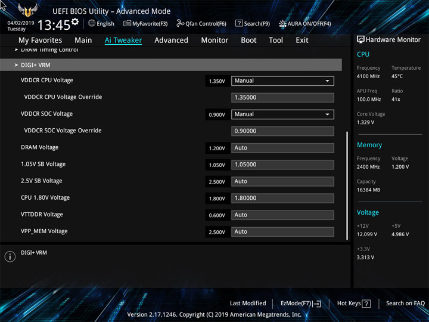The image size is (429, 322).
Task: Toggle AURA ON/OFF light icon
Action: coord(282,23)
